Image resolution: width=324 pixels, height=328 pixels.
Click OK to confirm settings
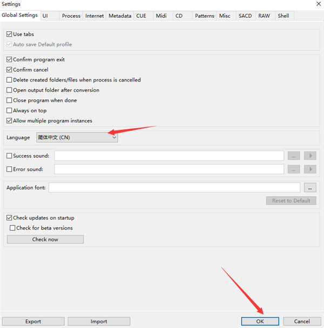tap(260, 322)
